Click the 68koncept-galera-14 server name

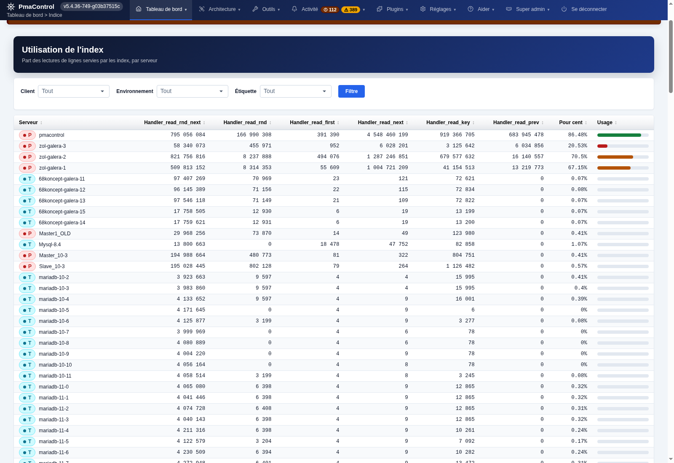point(62,223)
